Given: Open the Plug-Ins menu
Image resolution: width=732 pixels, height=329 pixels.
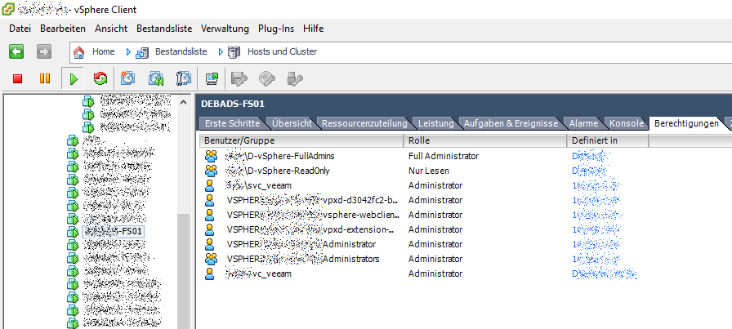Looking at the screenshot, I should click(x=276, y=29).
